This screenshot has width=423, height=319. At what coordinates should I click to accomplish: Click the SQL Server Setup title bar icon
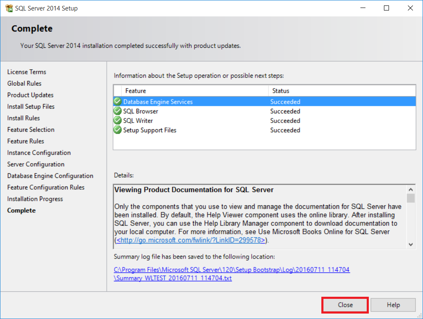click(x=9, y=8)
